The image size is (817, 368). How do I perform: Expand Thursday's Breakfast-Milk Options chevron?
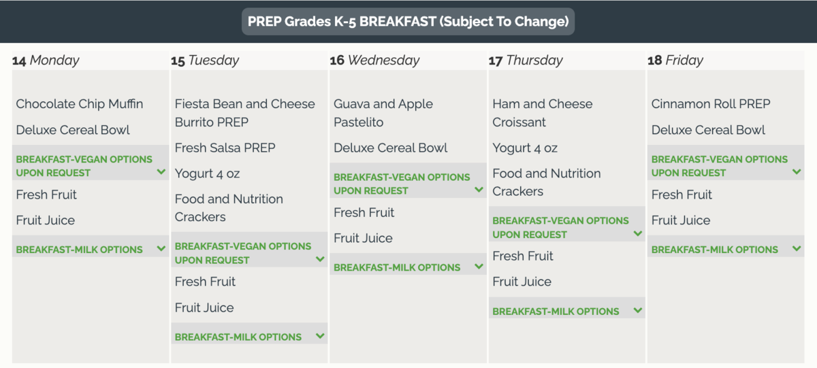click(x=638, y=310)
